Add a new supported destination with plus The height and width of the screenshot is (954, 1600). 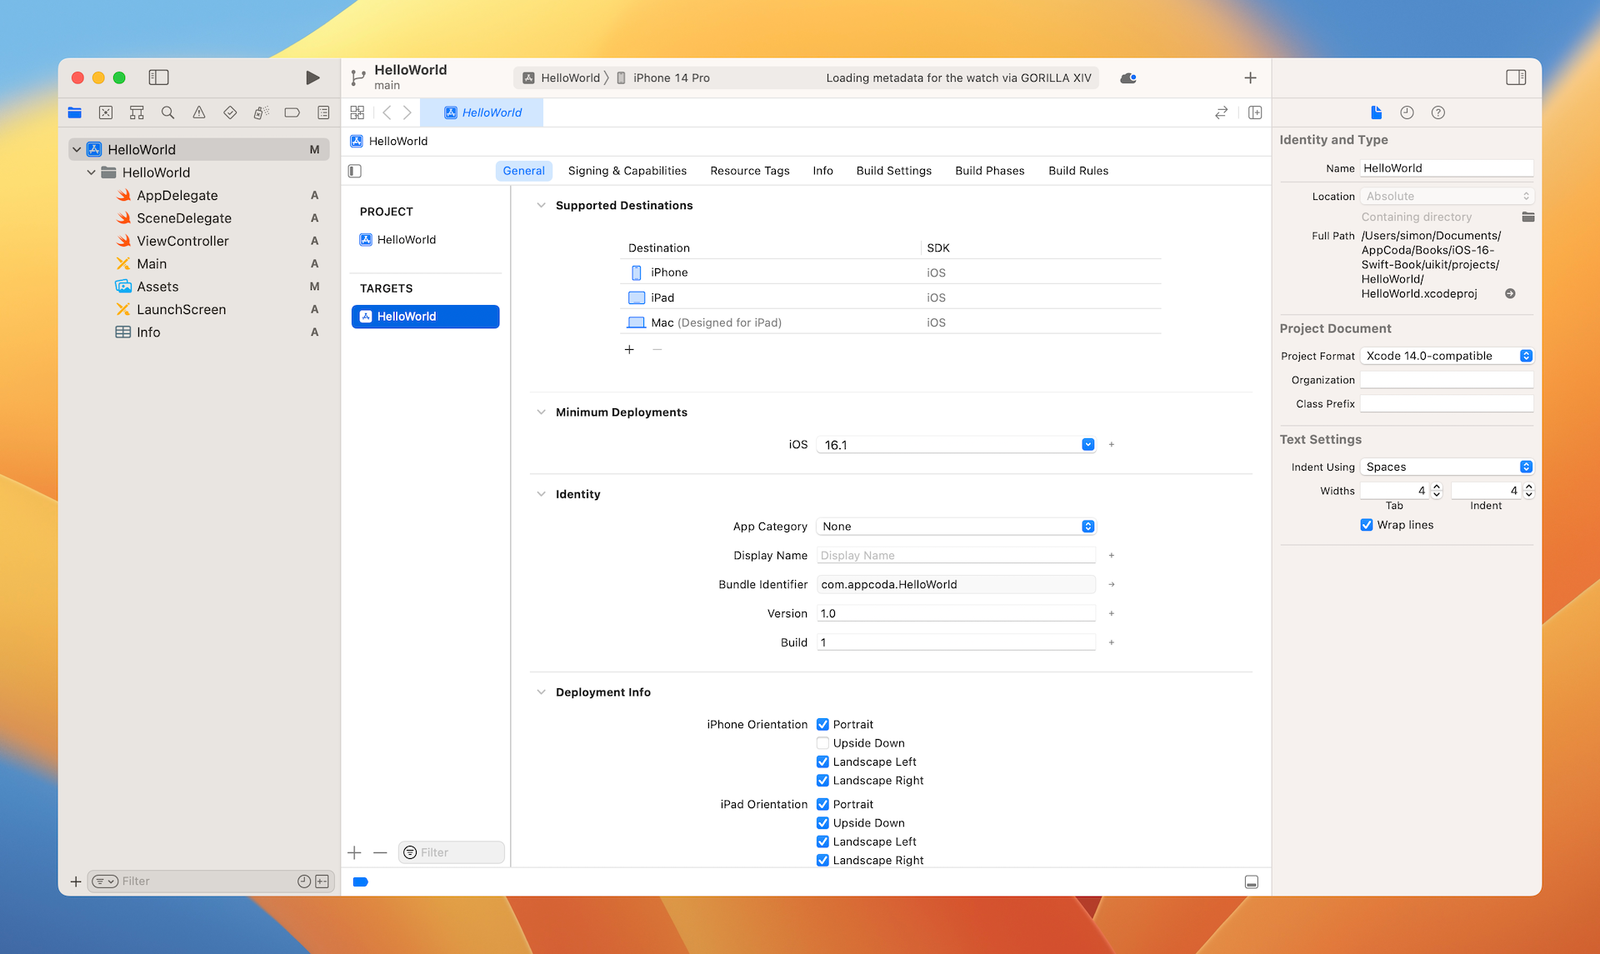click(x=629, y=349)
